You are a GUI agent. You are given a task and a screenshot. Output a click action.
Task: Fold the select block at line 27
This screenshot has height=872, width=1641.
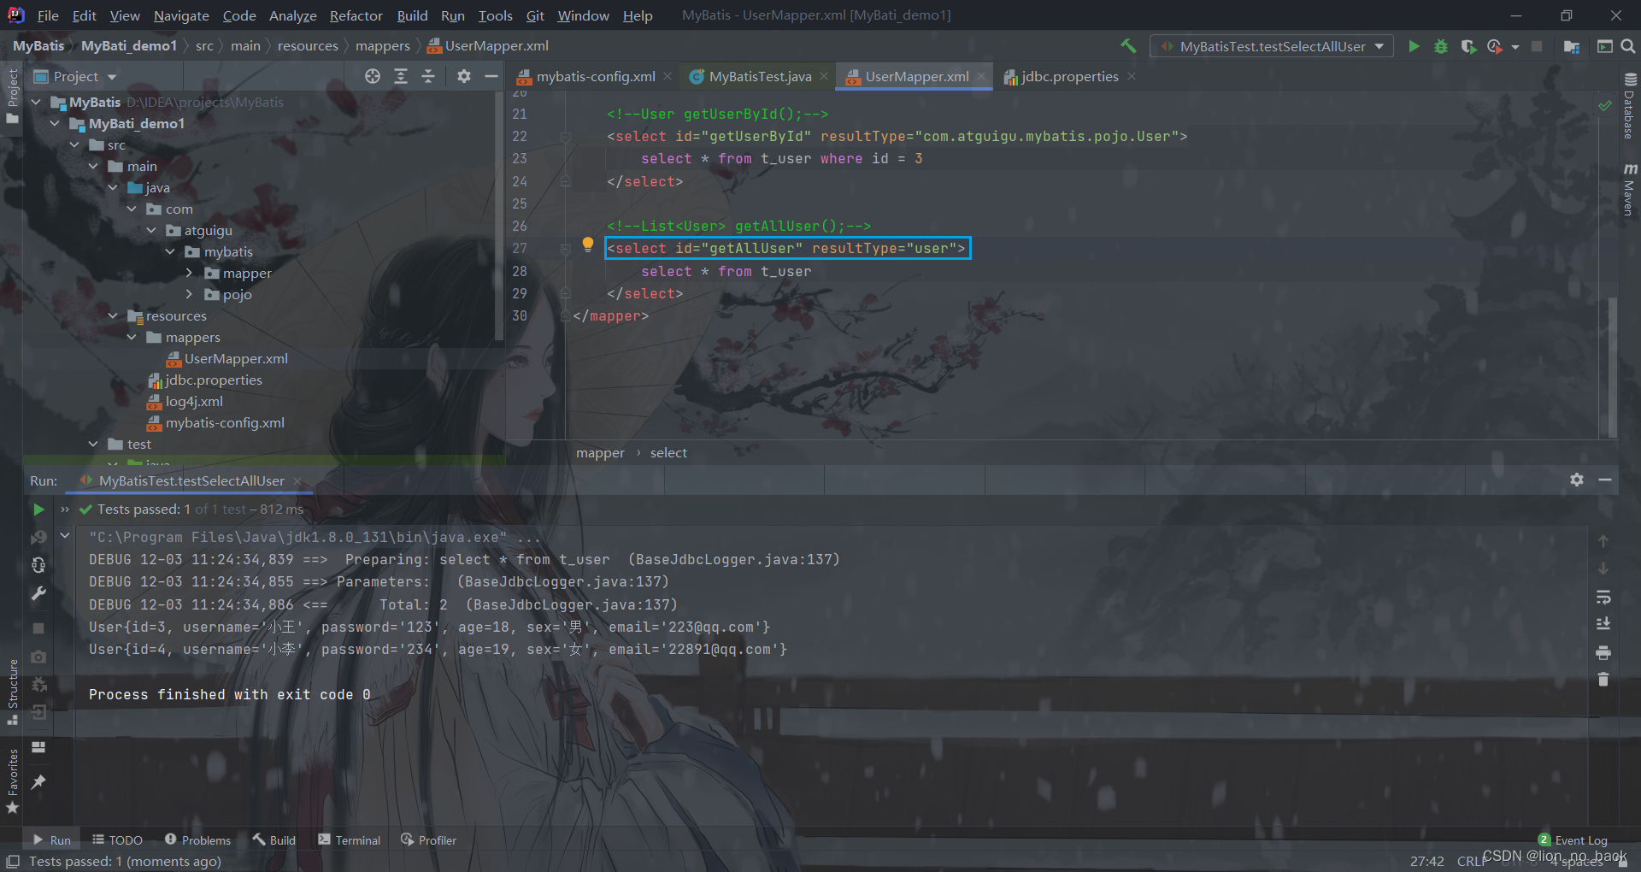pos(565,249)
